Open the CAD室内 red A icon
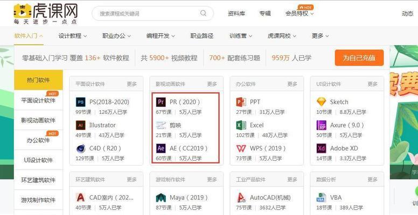 click(80, 197)
